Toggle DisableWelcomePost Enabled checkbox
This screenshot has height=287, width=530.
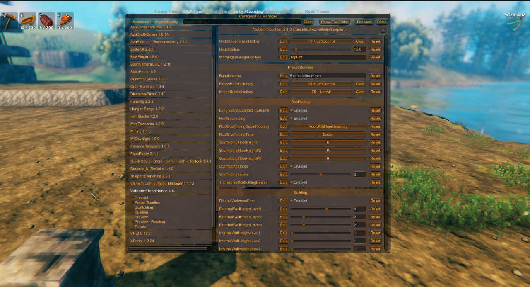point(291,201)
